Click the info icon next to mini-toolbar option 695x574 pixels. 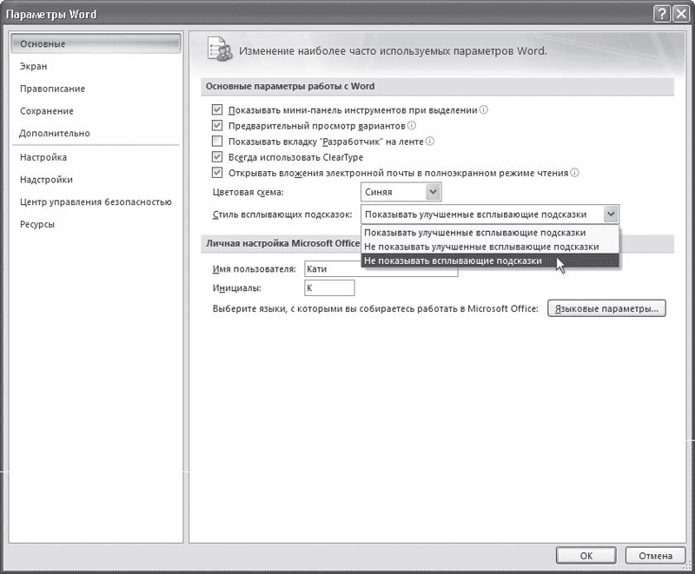coord(484,109)
